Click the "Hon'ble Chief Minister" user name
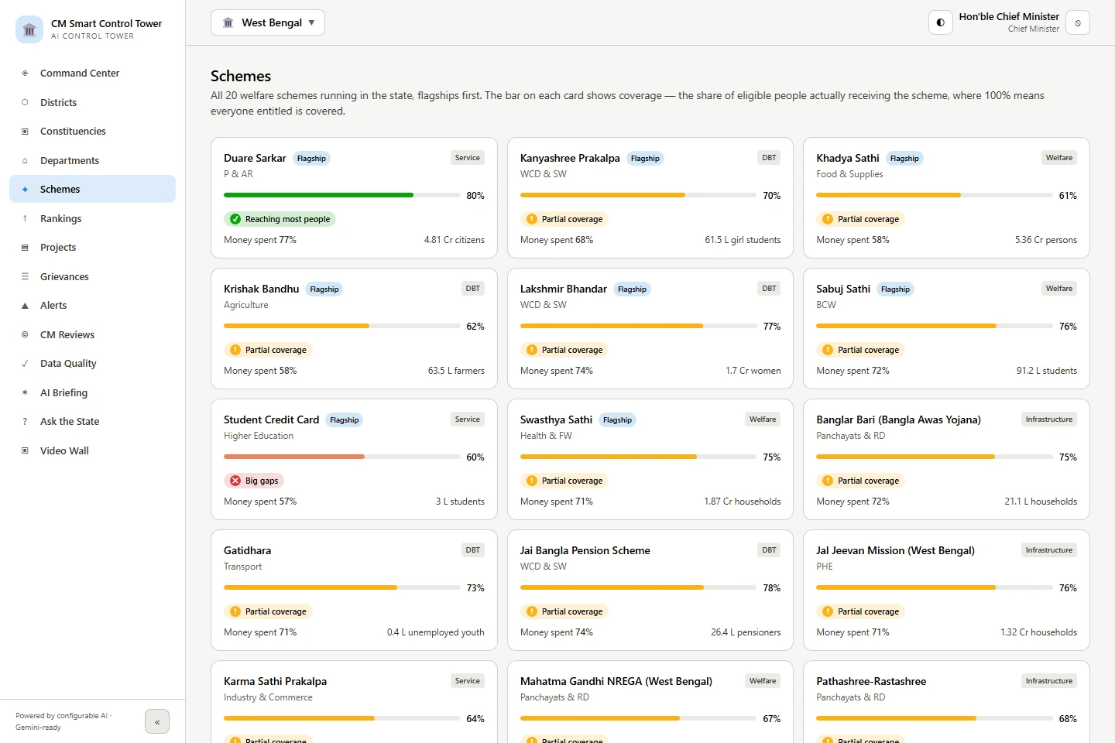 (x=1009, y=16)
